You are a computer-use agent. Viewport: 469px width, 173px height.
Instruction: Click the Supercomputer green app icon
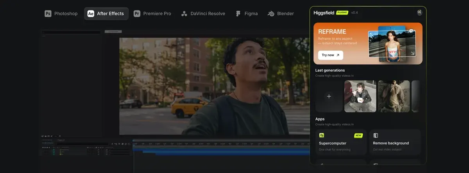click(x=322, y=135)
